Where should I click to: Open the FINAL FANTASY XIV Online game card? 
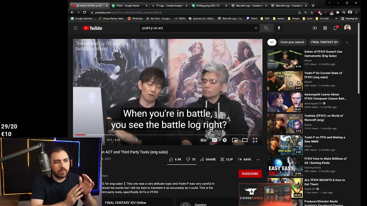pos(137,202)
